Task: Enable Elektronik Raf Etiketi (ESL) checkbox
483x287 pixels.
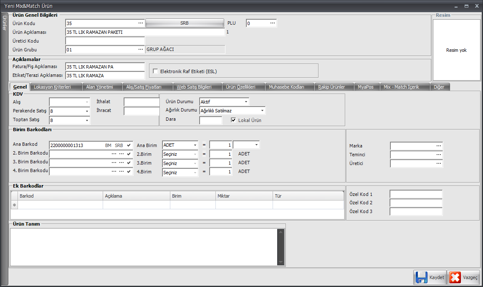Action: click(156, 71)
